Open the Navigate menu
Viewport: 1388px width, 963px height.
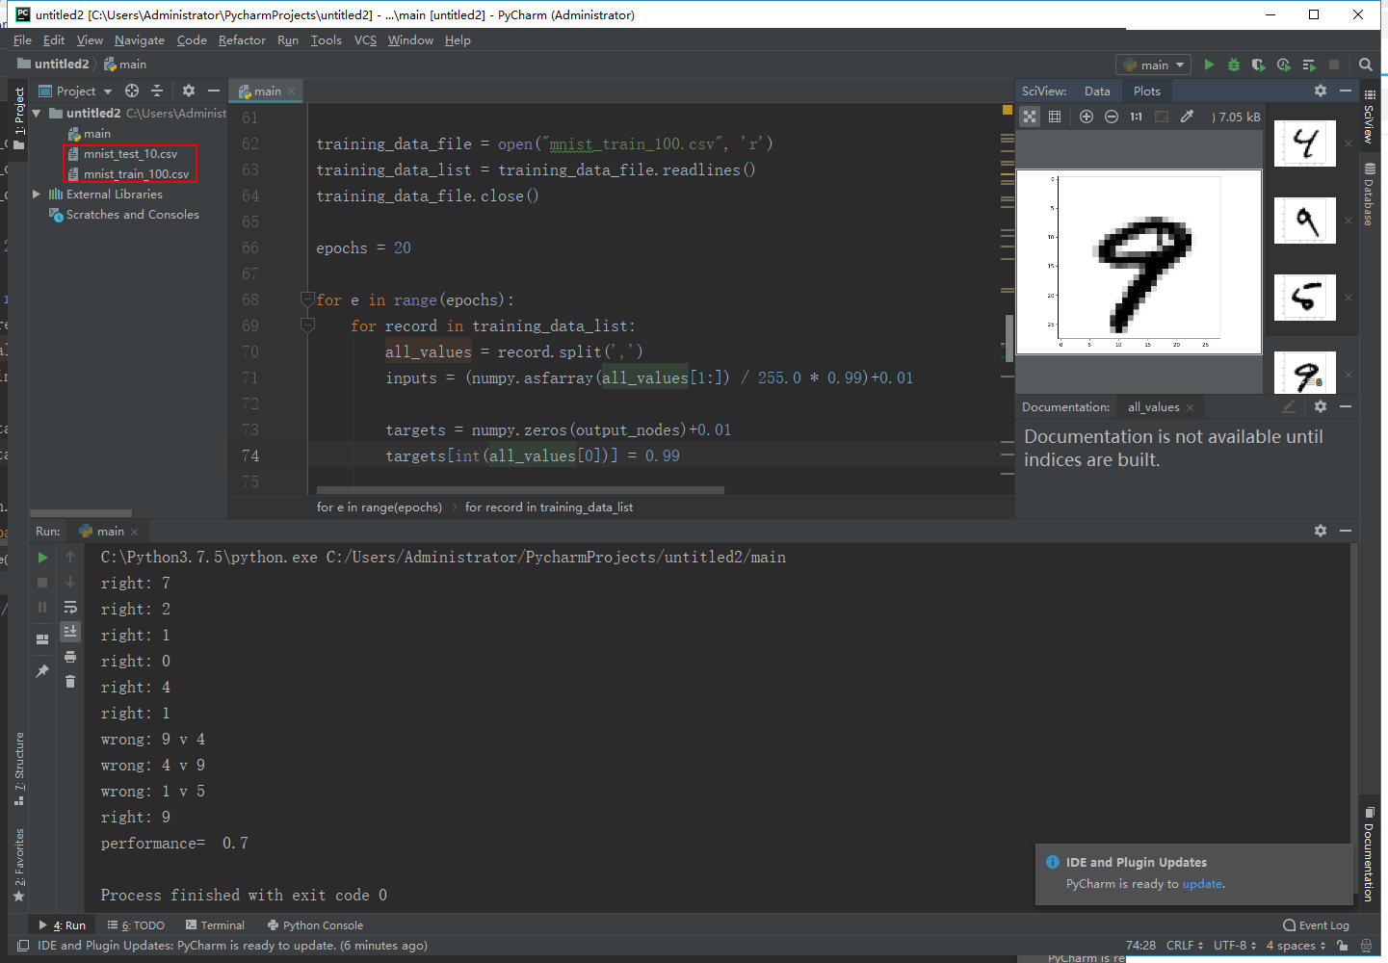[140, 40]
